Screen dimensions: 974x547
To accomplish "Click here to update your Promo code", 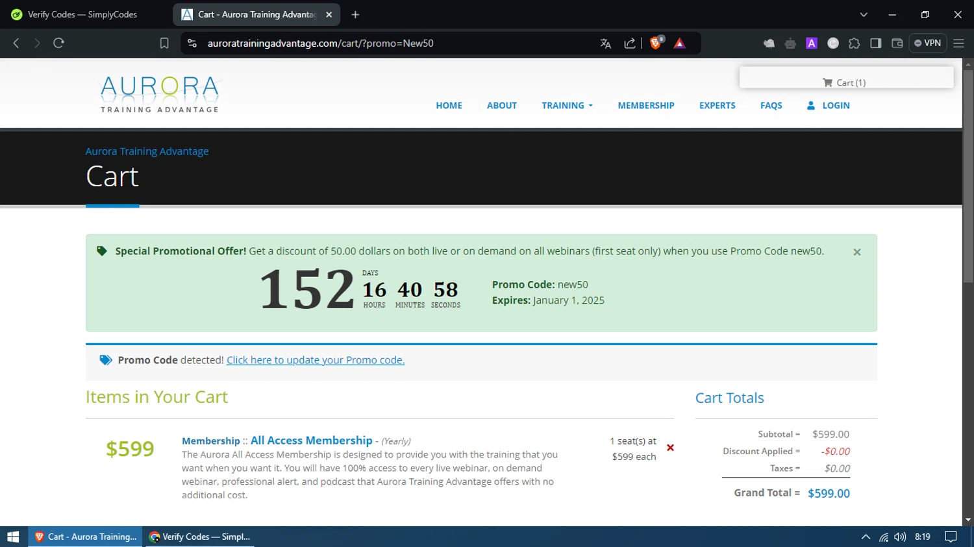I will tap(316, 360).
